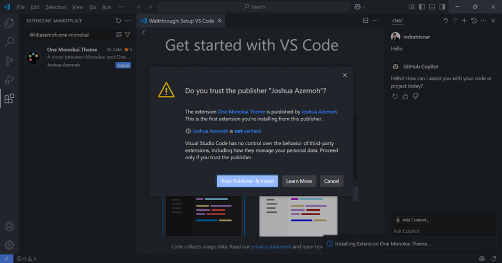Screen dimensions: 502x263
Task: Go forward with the title bar arrow
Action: click(150, 7)
